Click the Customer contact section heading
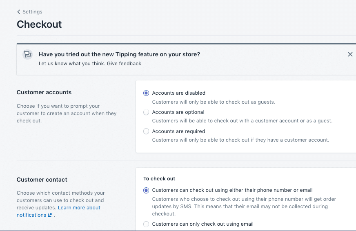The height and width of the screenshot is (231, 356). [42, 180]
